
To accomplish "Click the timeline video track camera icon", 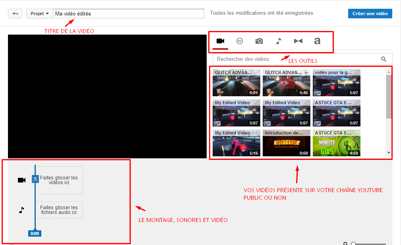I will pos(22,180).
